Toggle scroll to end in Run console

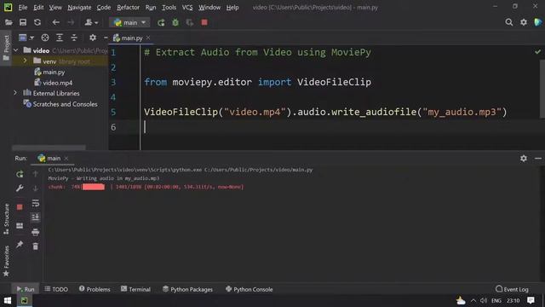[x=35, y=217]
